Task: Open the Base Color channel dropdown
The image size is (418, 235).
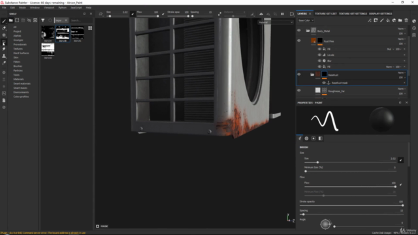Action: pos(306,20)
